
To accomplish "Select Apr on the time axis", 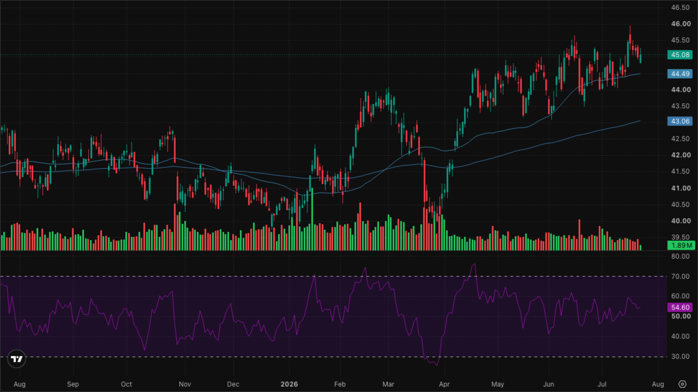I will 444,384.
